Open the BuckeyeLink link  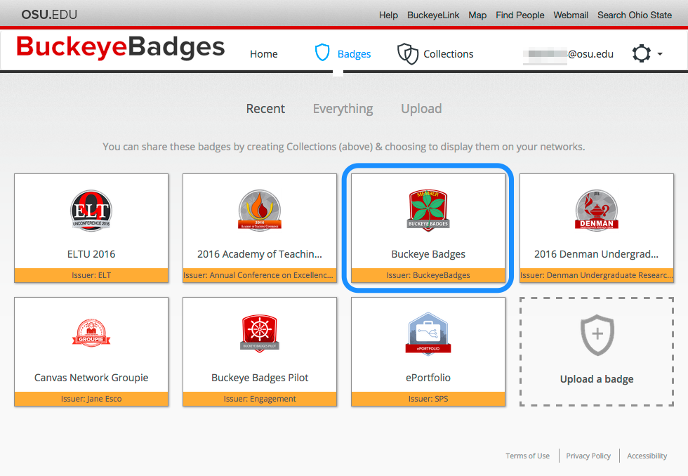(433, 15)
